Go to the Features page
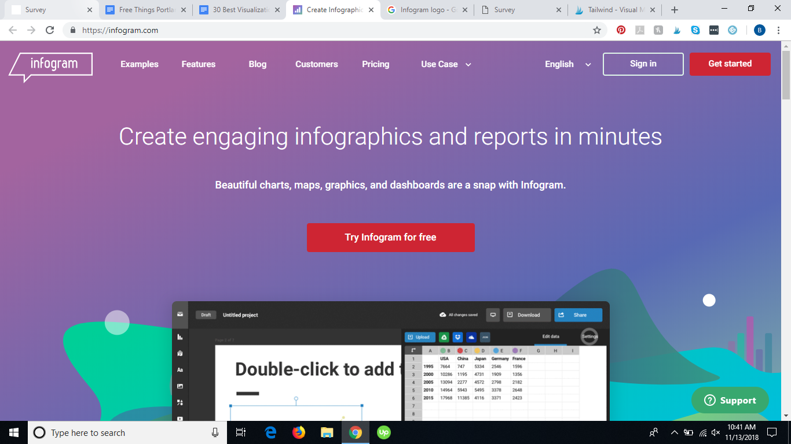Screen dimensions: 791x444 [199, 64]
